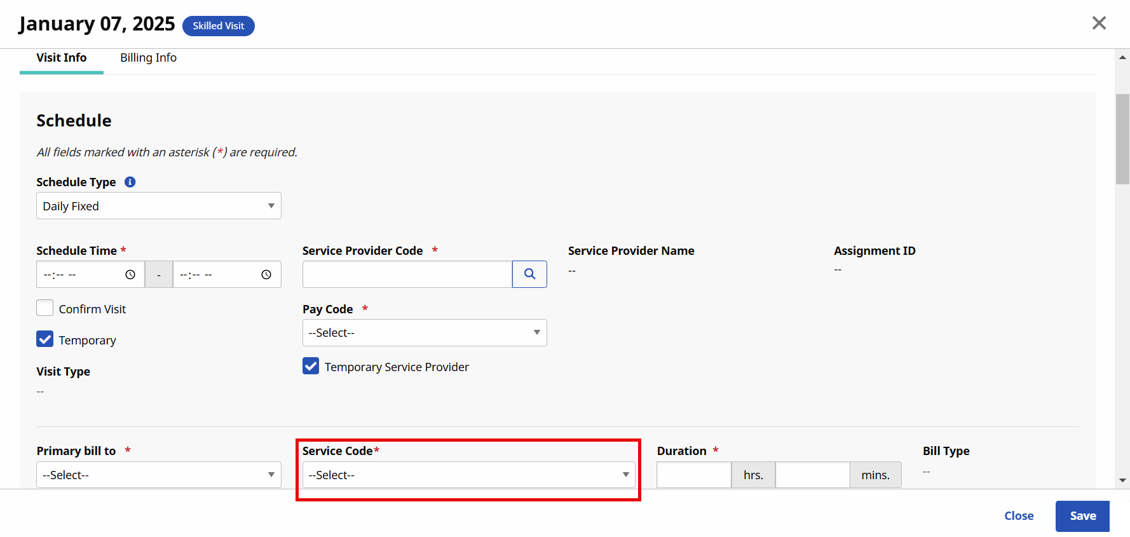The height and width of the screenshot is (537, 1130).
Task: Focus the Duration hours input field
Action: [x=693, y=475]
